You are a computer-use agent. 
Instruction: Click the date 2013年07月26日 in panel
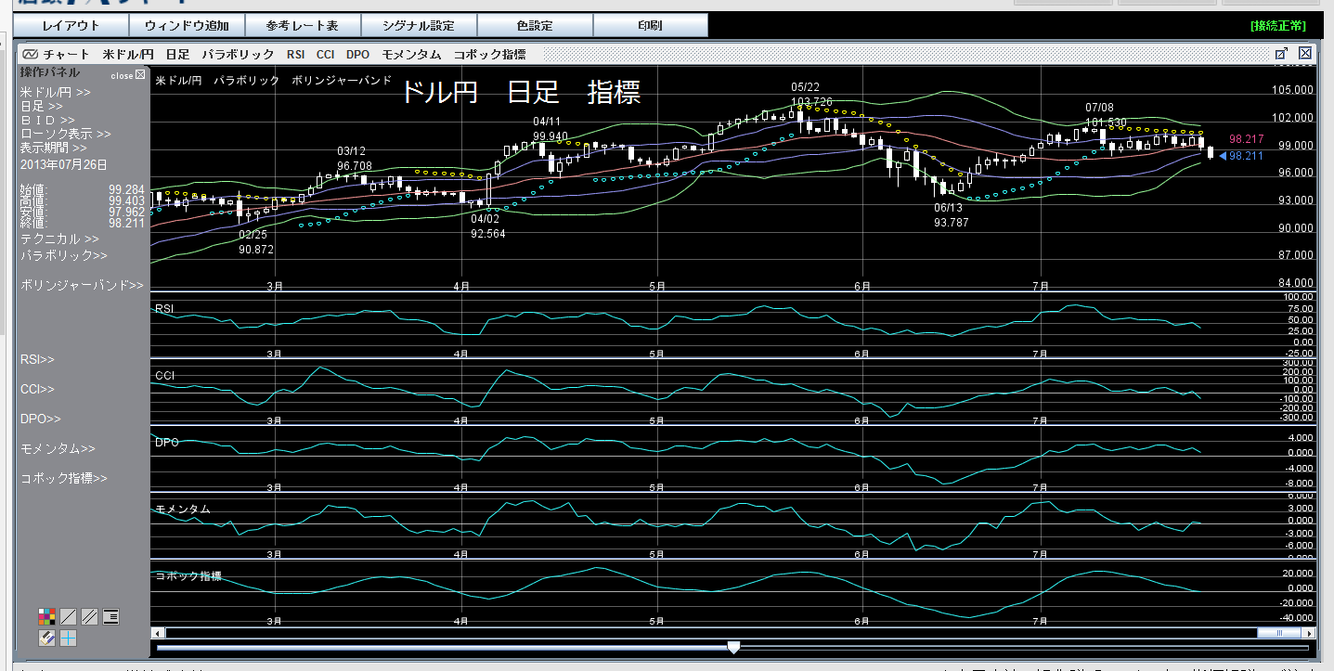point(64,165)
